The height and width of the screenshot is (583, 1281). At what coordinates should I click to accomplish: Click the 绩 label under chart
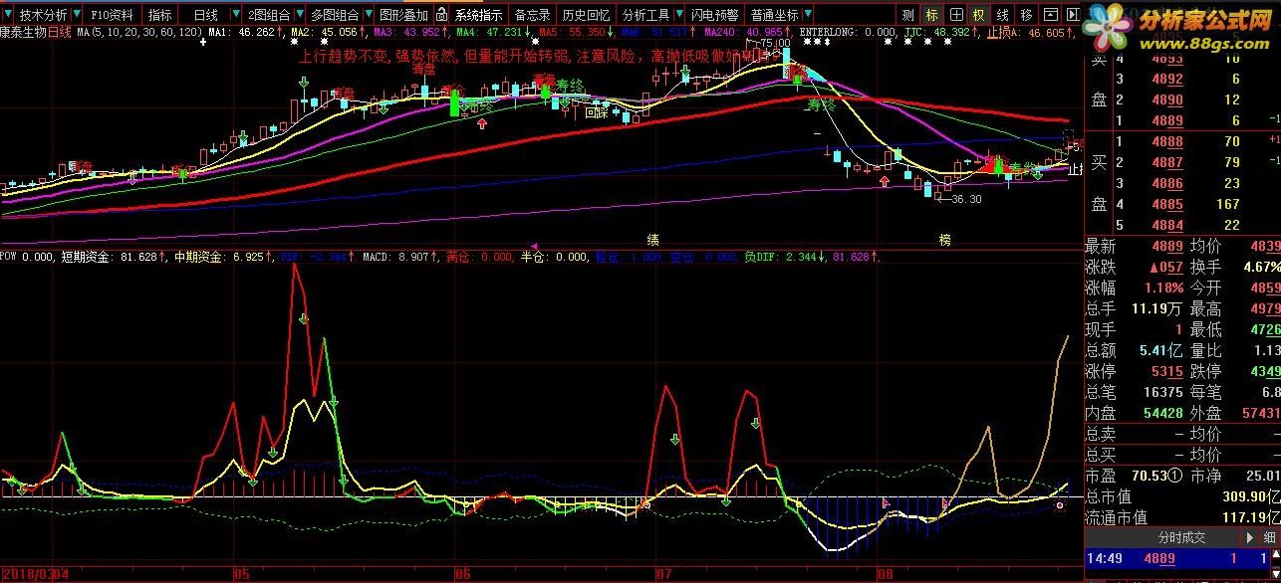pos(653,240)
